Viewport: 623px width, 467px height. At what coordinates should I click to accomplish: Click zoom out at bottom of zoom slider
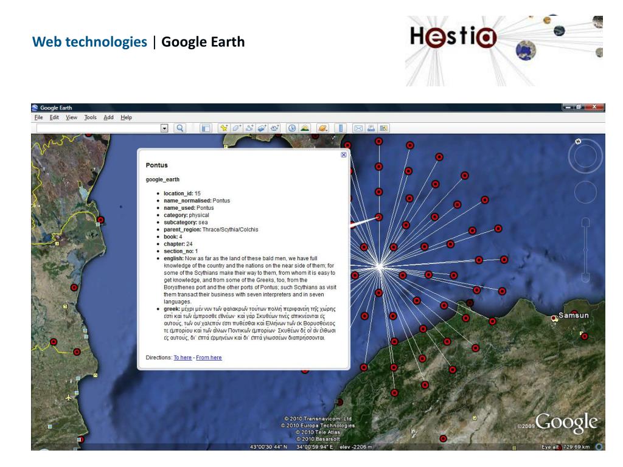click(585, 277)
